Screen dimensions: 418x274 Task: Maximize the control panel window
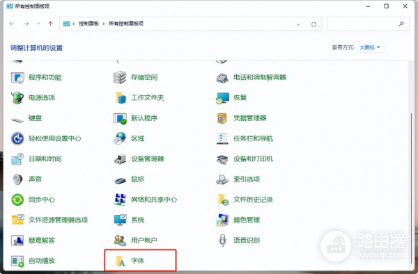[386, 6]
